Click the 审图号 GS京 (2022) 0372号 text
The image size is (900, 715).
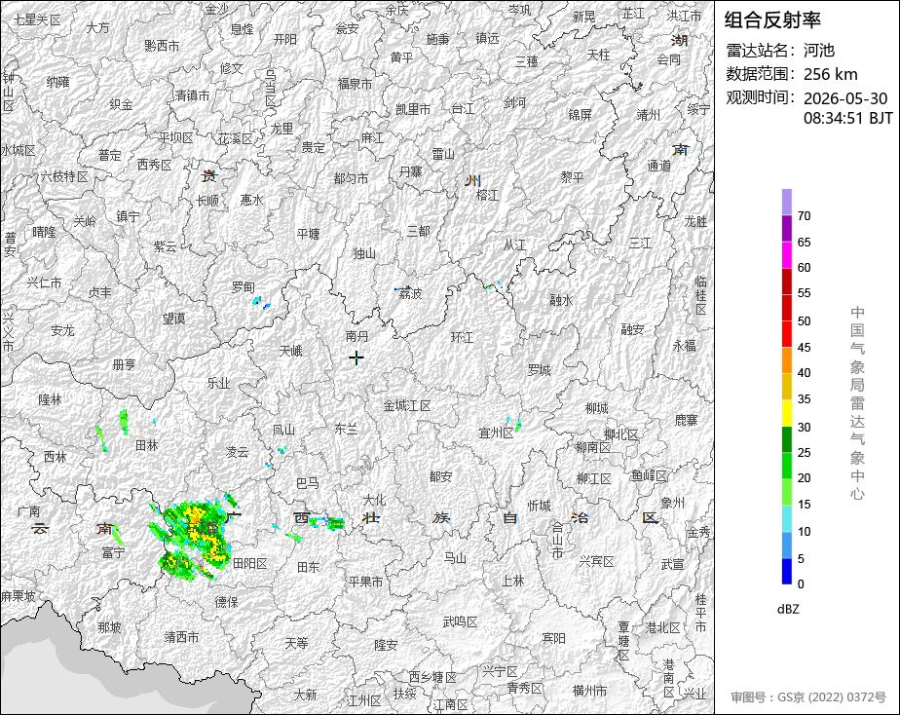click(808, 697)
